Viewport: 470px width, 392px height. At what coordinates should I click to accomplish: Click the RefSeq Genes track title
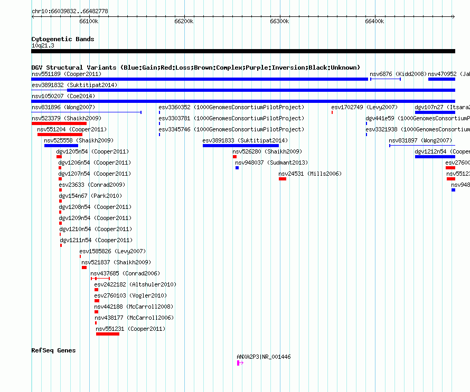click(x=53, y=350)
